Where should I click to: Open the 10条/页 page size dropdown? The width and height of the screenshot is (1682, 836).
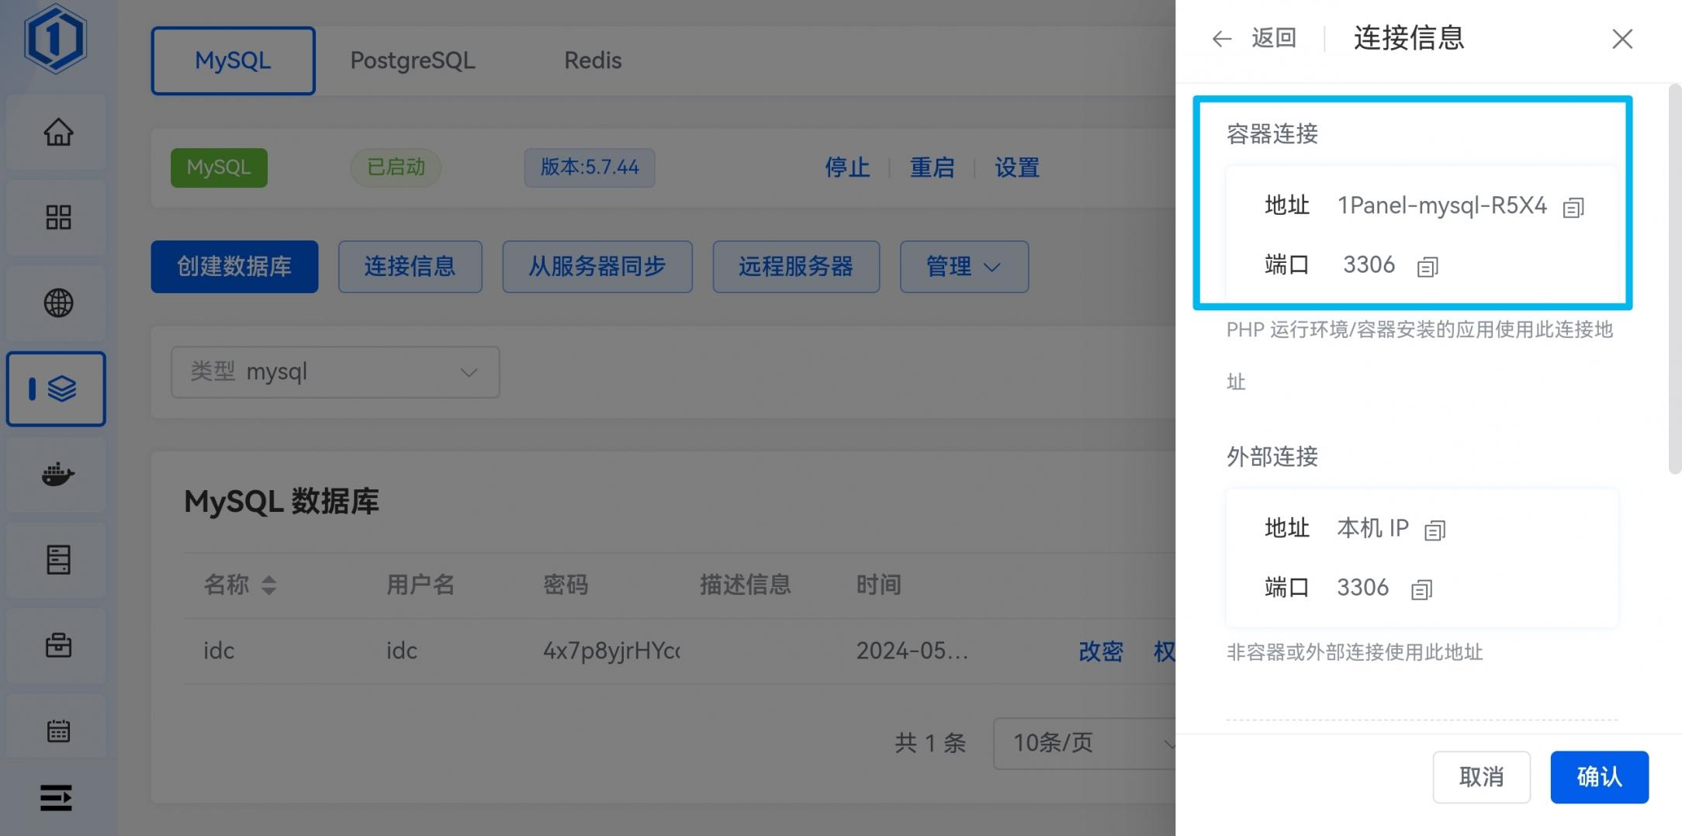[1084, 743]
